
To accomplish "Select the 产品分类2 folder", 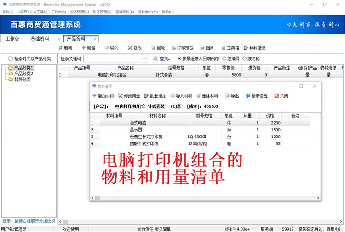I will [x=21, y=73].
